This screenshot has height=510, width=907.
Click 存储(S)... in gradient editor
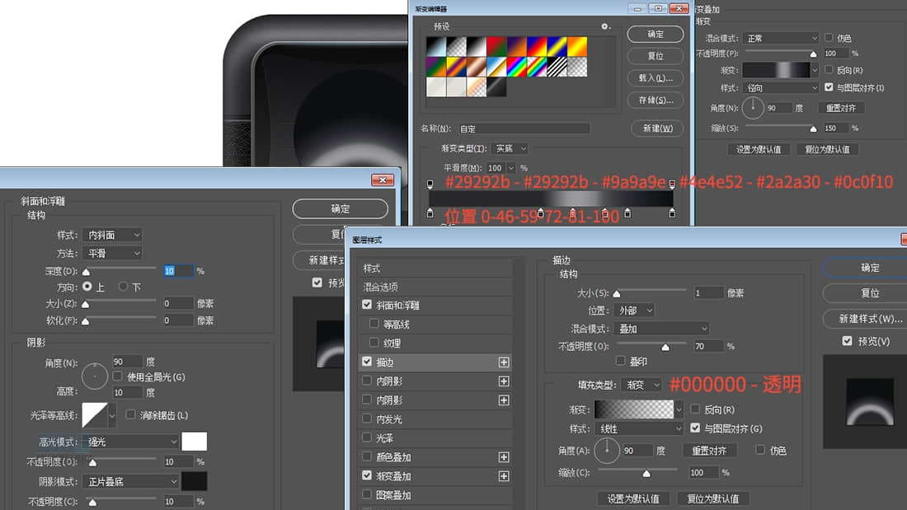coord(656,100)
